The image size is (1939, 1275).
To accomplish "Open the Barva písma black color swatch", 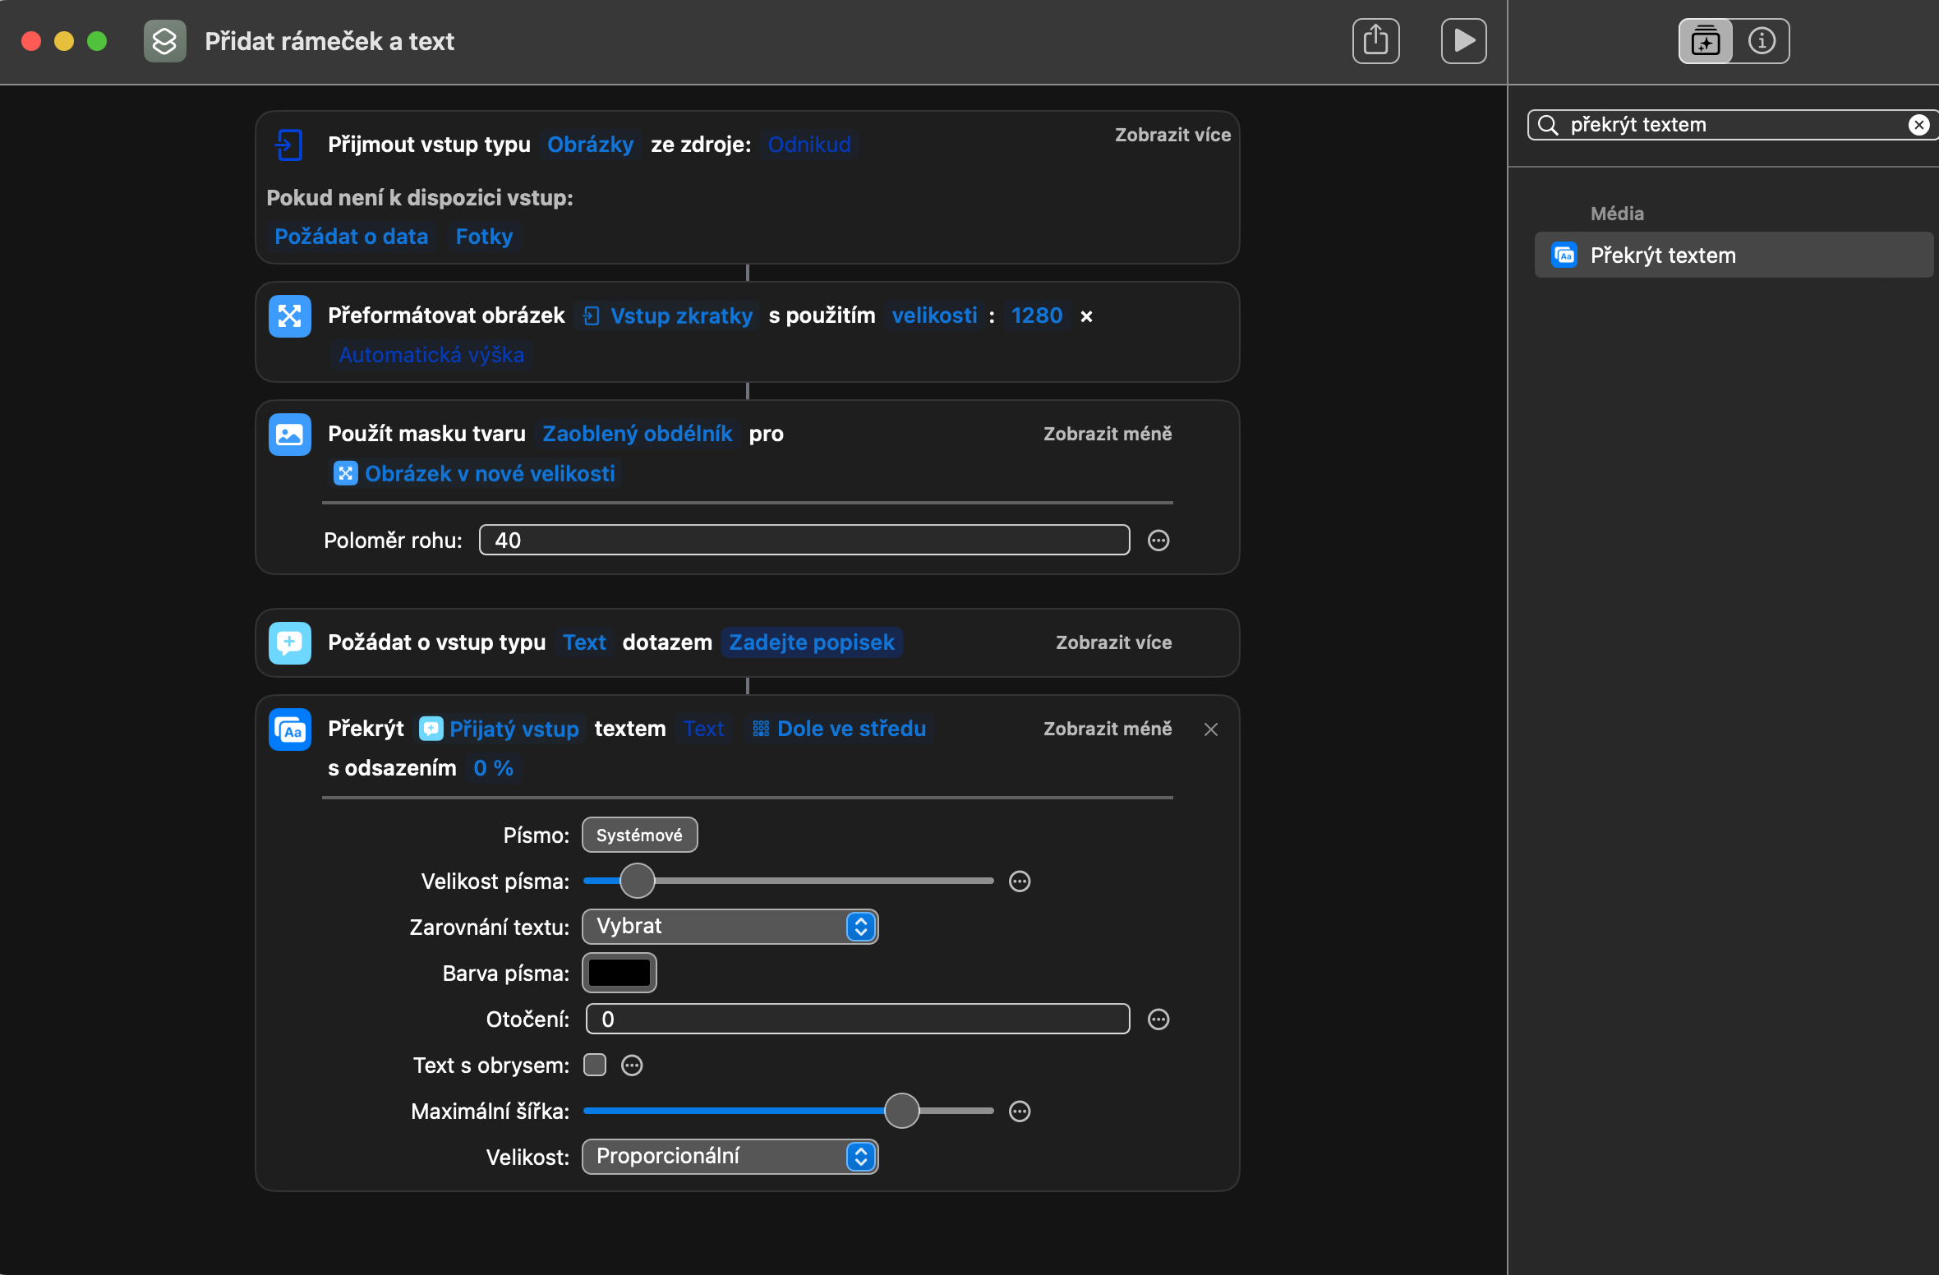I will coord(619,973).
